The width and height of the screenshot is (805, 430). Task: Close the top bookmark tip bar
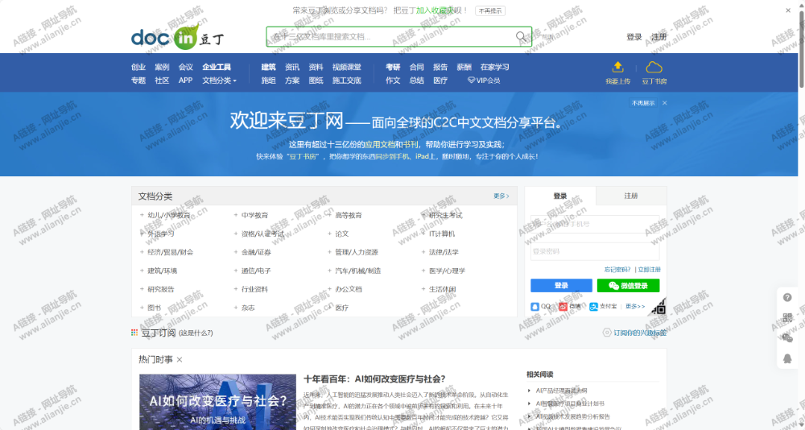tap(788, 10)
